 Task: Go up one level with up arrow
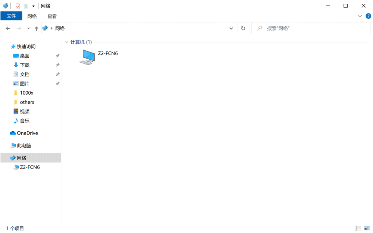(x=36, y=28)
